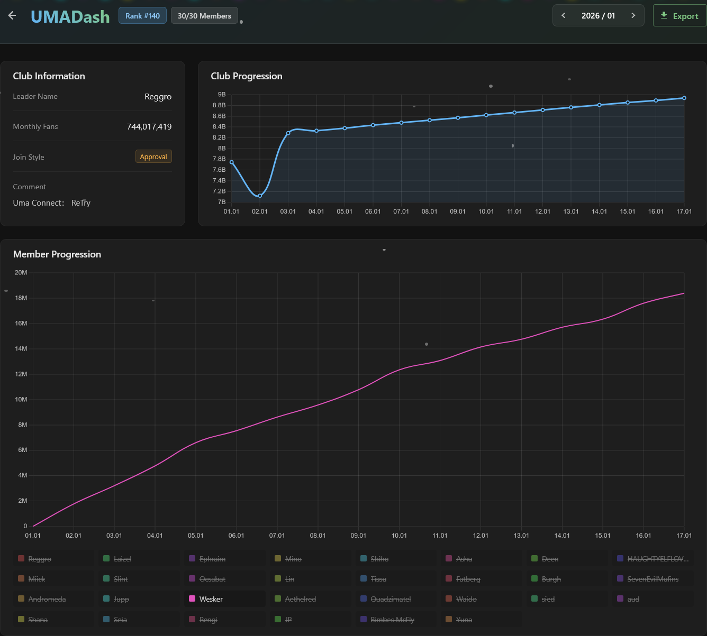This screenshot has width=707, height=636.
Task: Click the download icon in Export
Action: coord(664,16)
